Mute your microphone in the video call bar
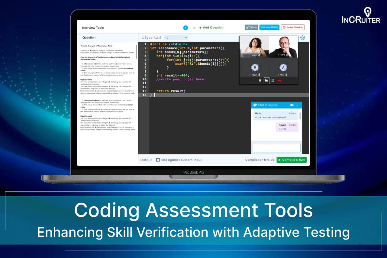Screen dimensions: 387x258 point(260,81)
